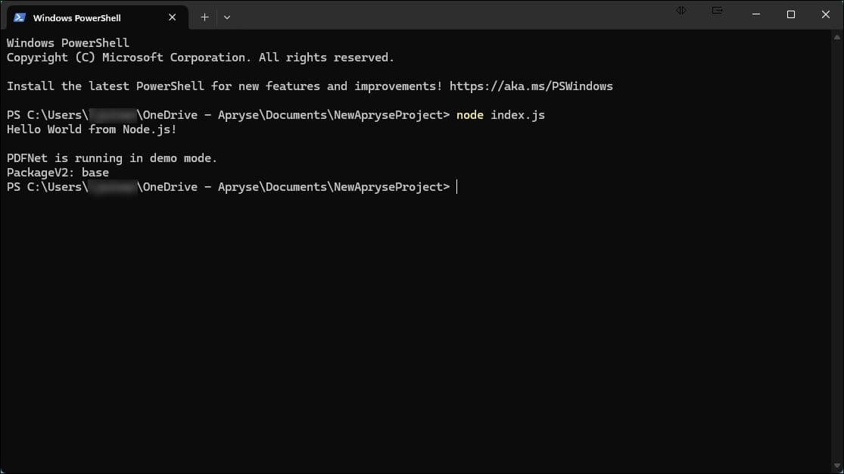This screenshot has height=474, width=844.
Task: Open the tab dropdown chevron menu
Action: [x=226, y=17]
